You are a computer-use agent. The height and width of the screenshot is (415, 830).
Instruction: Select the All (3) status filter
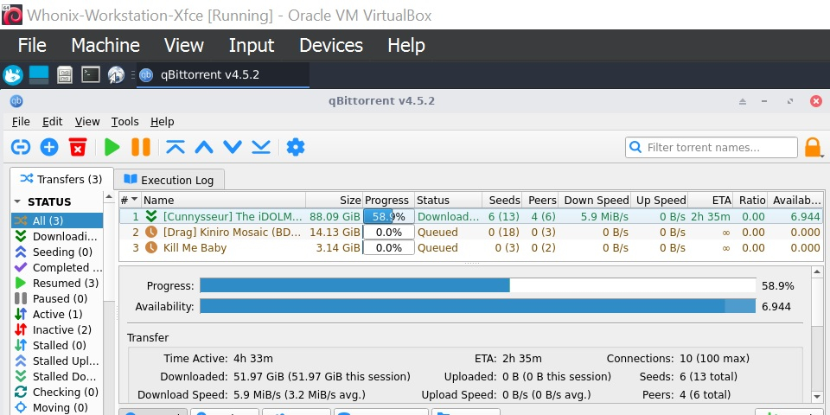[x=57, y=220]
